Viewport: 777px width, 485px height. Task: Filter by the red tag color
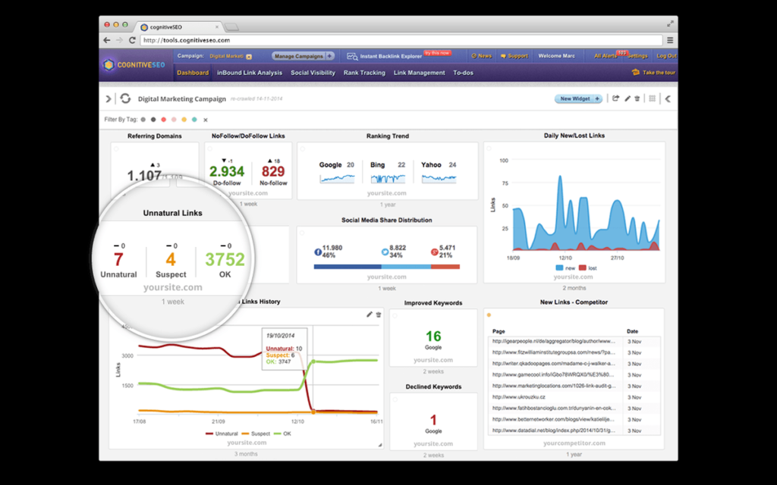pyautogui.click(x=164, y=120)
